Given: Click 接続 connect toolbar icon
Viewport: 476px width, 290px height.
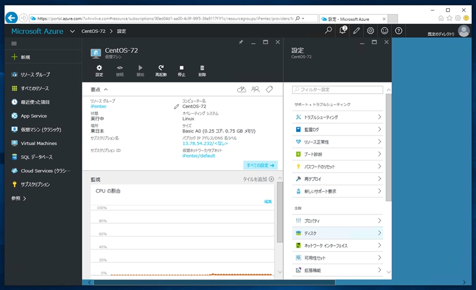Looking at the screenshot, I should 120,70.
